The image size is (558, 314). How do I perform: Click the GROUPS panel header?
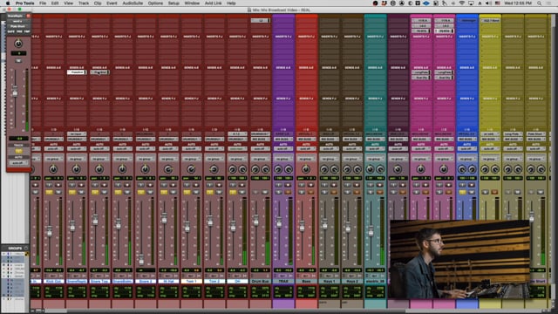(15, 248)
